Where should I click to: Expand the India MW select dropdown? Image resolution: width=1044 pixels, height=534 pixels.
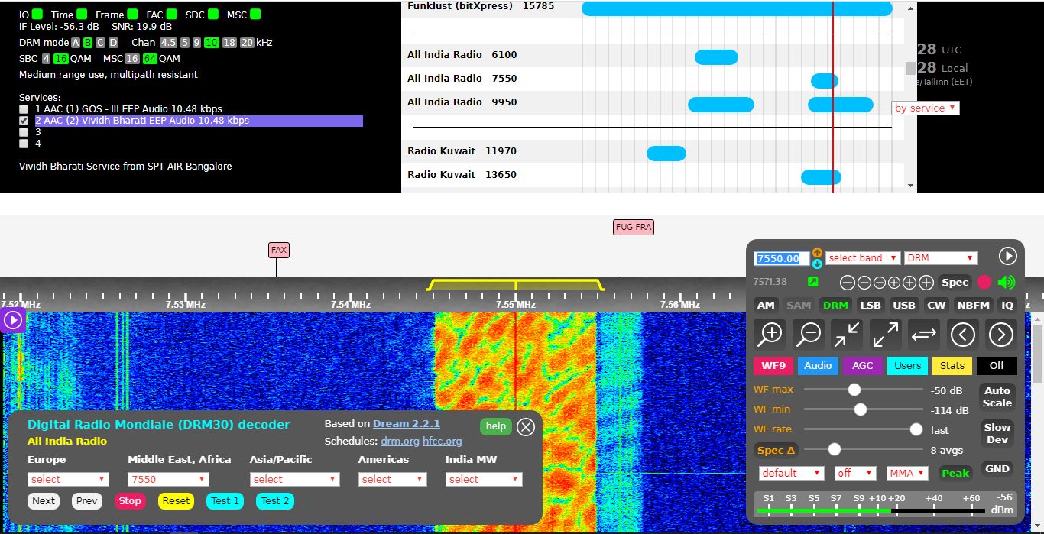click(484, 480)
